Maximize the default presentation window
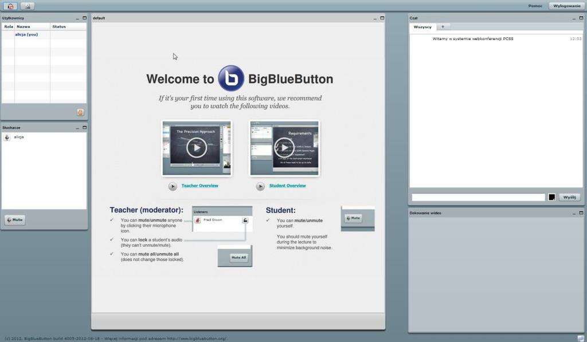Screen dimensions: 587x342 382,18
